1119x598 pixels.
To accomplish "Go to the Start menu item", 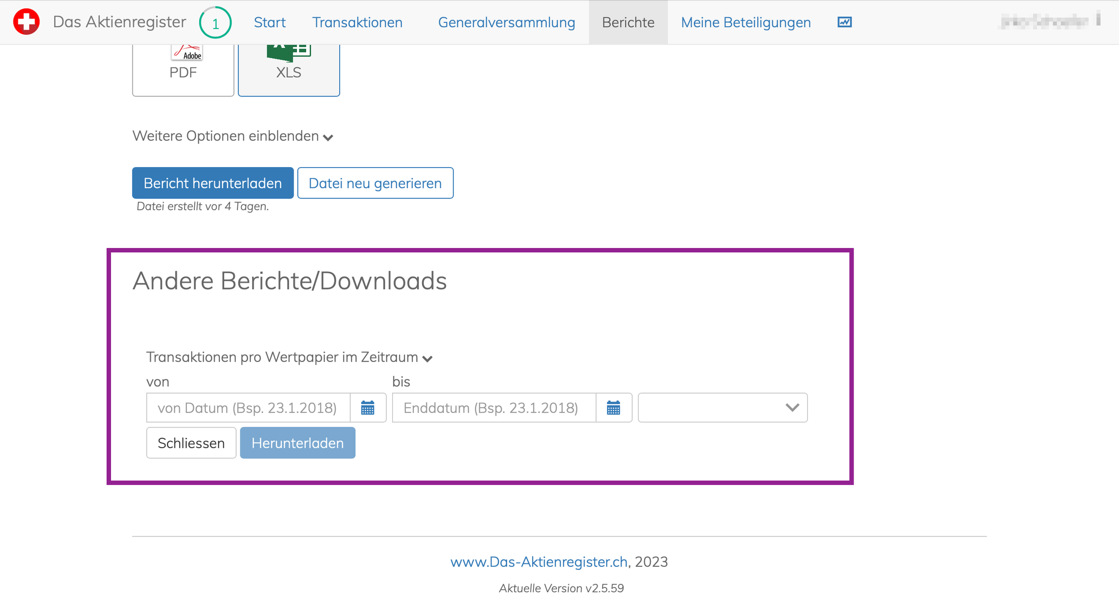I will (269, 22).
